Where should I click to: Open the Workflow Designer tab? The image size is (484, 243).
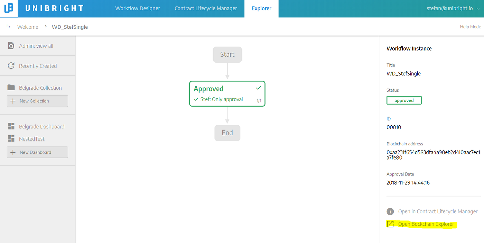tap(138, 8)
